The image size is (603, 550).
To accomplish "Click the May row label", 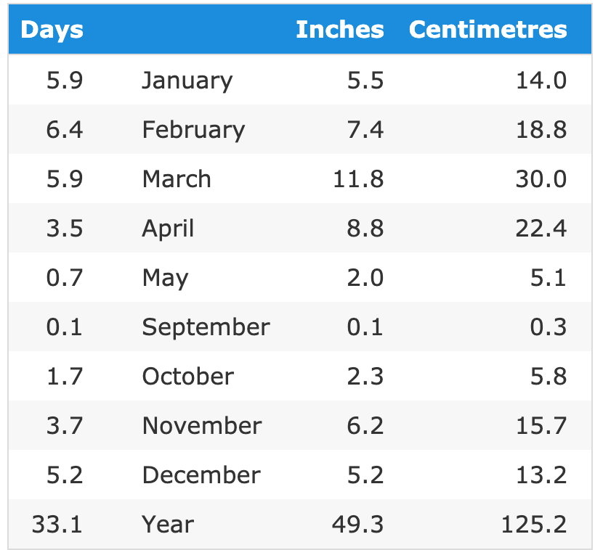I will point(165,277).
